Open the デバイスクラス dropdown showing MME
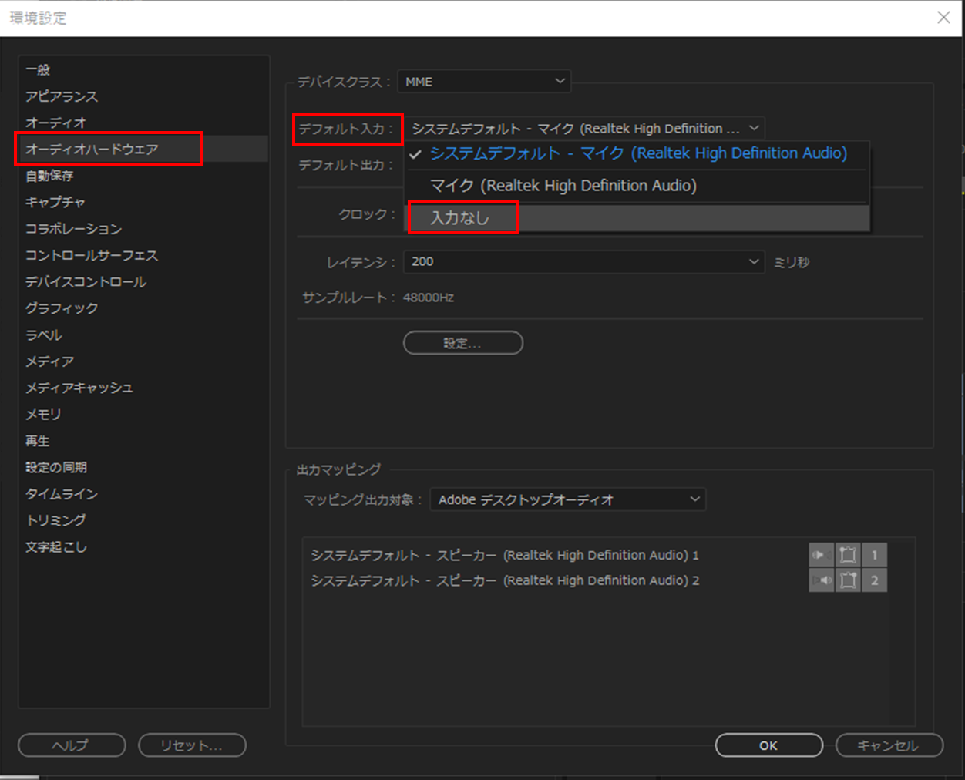965x780 pixels. (484, 81)
